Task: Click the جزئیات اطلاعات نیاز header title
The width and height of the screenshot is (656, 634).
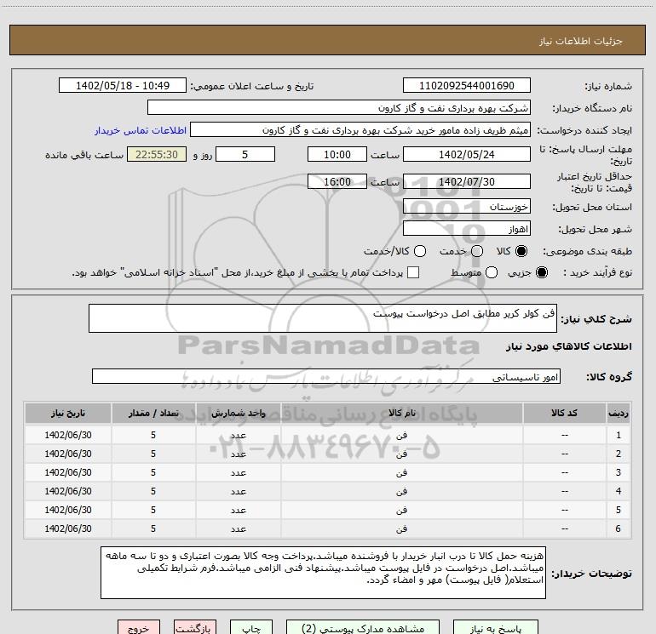Action: pyautogui.click(x=581, y=41)
